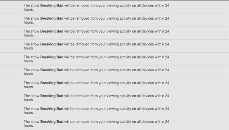Click bold Breaking Bad in eighth row
229x130 pixels.
click(x=52, y=96)
